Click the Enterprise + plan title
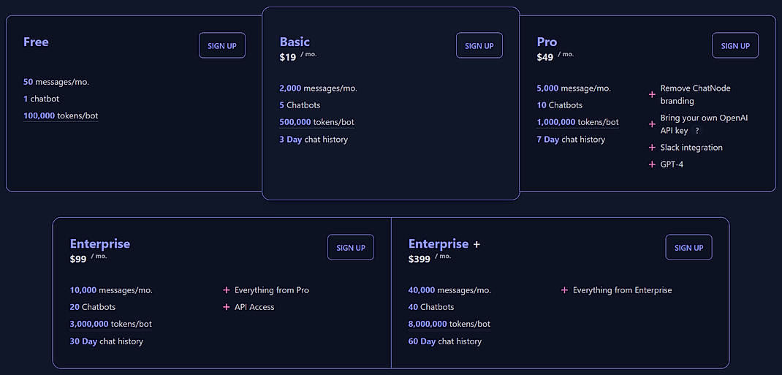This screenshot has height=375, width=782. (x=444, y=244)
